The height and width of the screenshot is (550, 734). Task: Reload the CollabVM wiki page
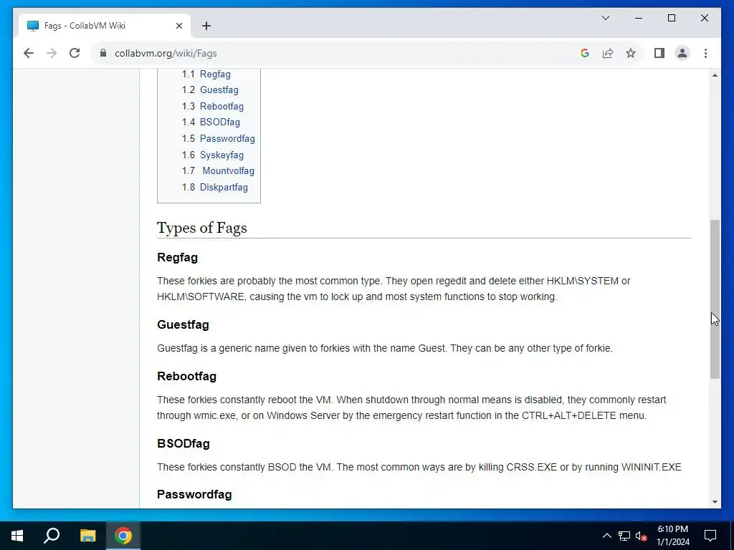coord(75,53)
